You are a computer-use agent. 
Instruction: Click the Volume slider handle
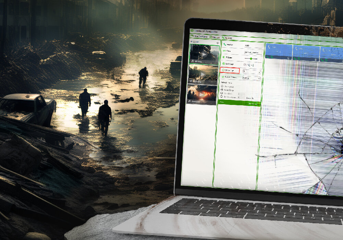click(x=251, y=59)
